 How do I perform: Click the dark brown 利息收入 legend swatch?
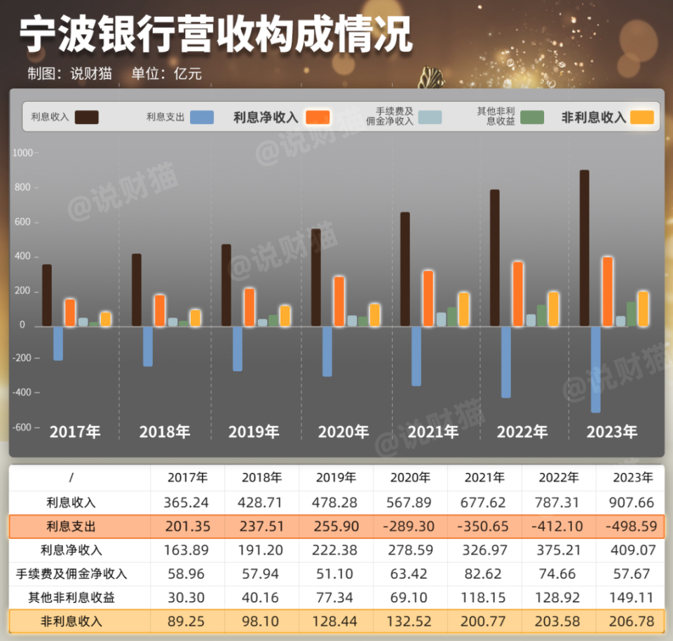click(87, 117)
